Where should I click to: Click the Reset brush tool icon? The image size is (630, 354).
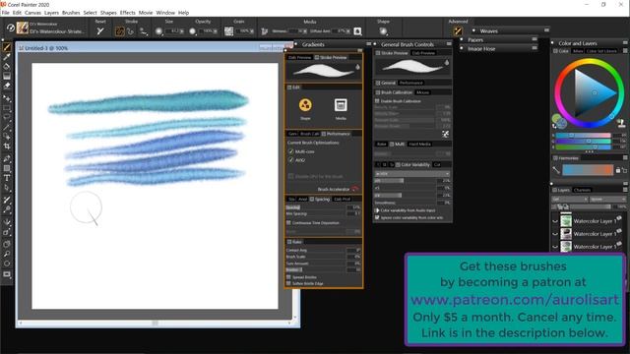[x=100, y=30]
